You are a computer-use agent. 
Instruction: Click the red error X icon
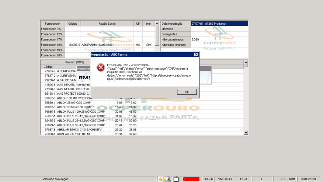click(x=101, y=67)
